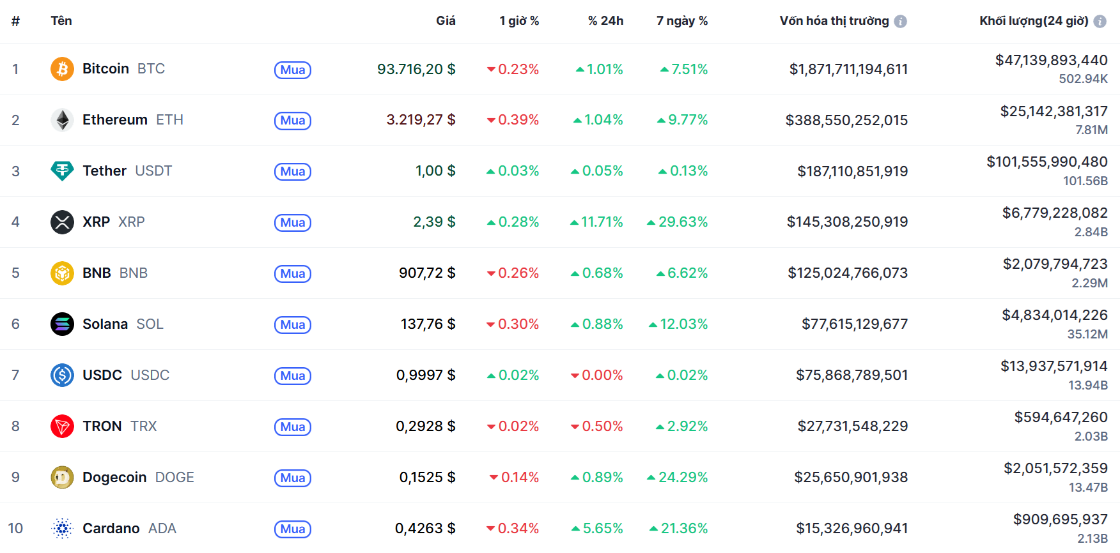The image size is (1120, 553).
Task: Open the Tether USDT name link
Action: [x=127, y=171]
